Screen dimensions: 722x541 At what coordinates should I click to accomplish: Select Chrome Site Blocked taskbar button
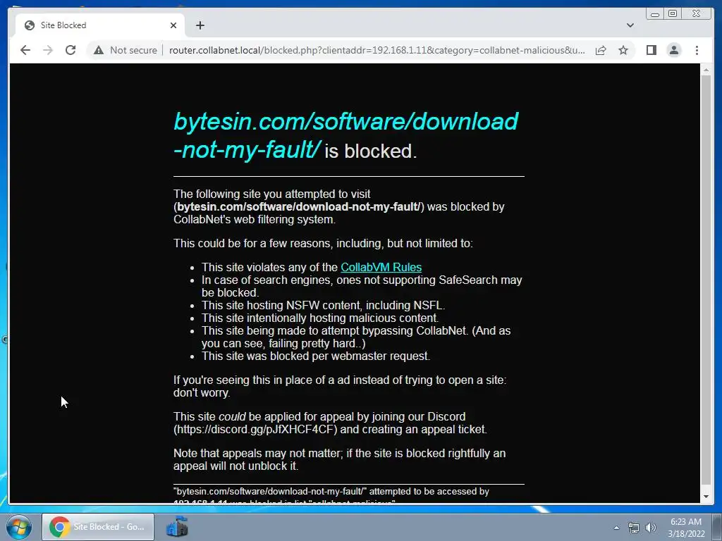pyautogui.click(x=98, y=527)
